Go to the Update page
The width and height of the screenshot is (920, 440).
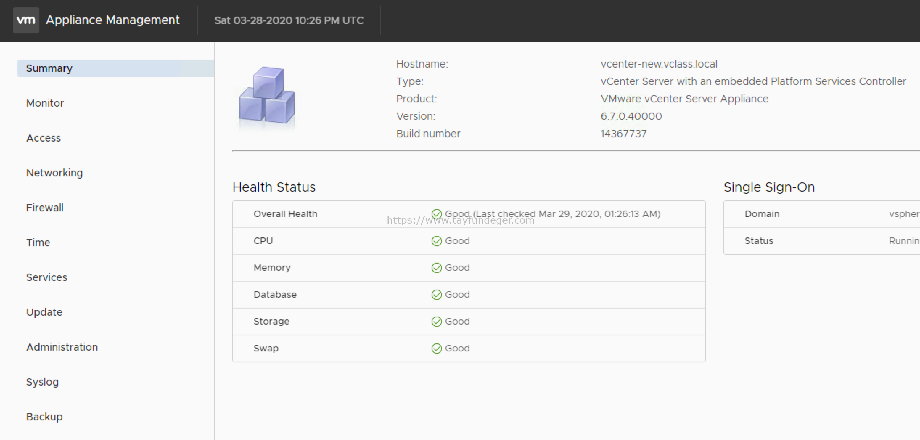(x=44, y=312)
